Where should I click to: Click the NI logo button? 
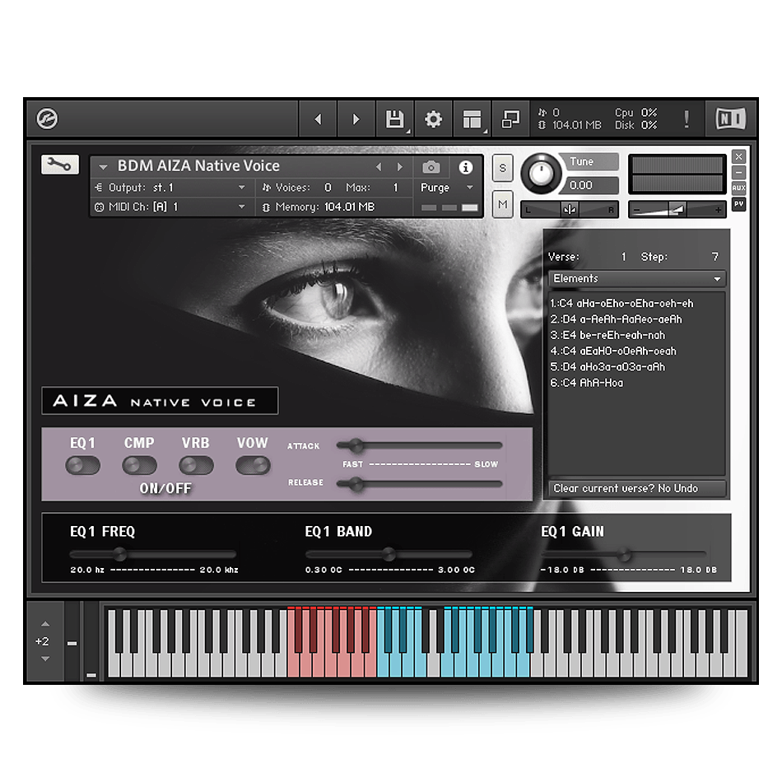click(x=731, y=119)
